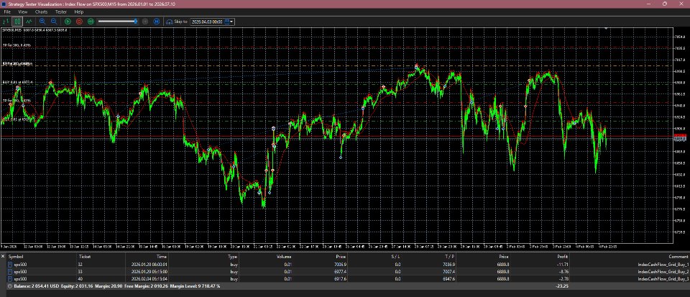
Task: Switch to line chart mode icon
Action: coord(29,21)
